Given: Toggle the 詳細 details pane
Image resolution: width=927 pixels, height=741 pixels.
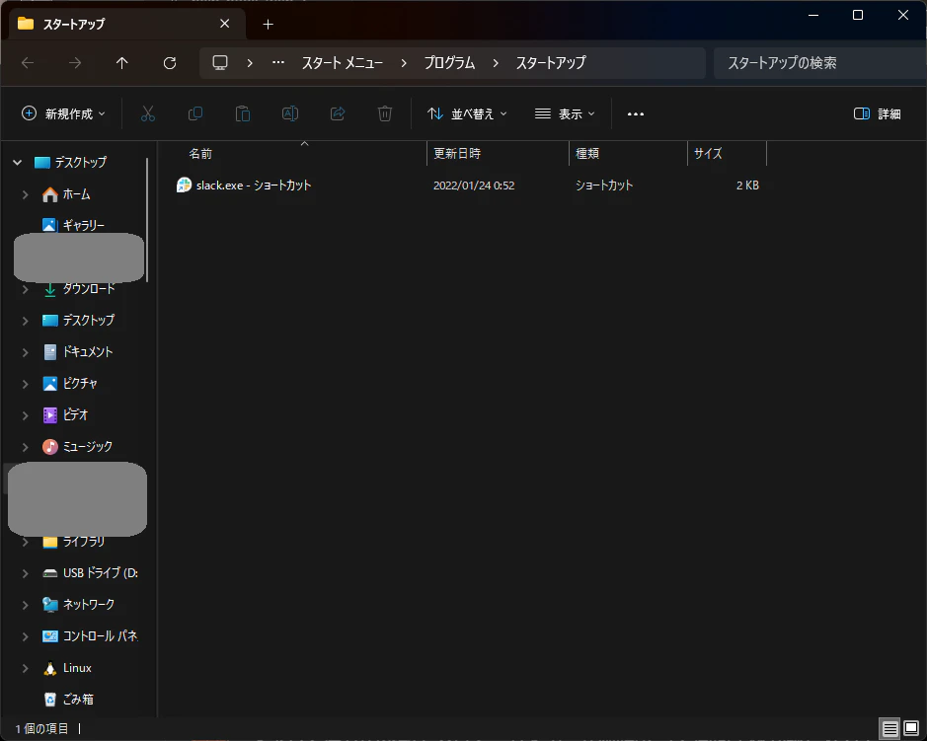Looking at the screenshot, I should click(x=878, y=113).
